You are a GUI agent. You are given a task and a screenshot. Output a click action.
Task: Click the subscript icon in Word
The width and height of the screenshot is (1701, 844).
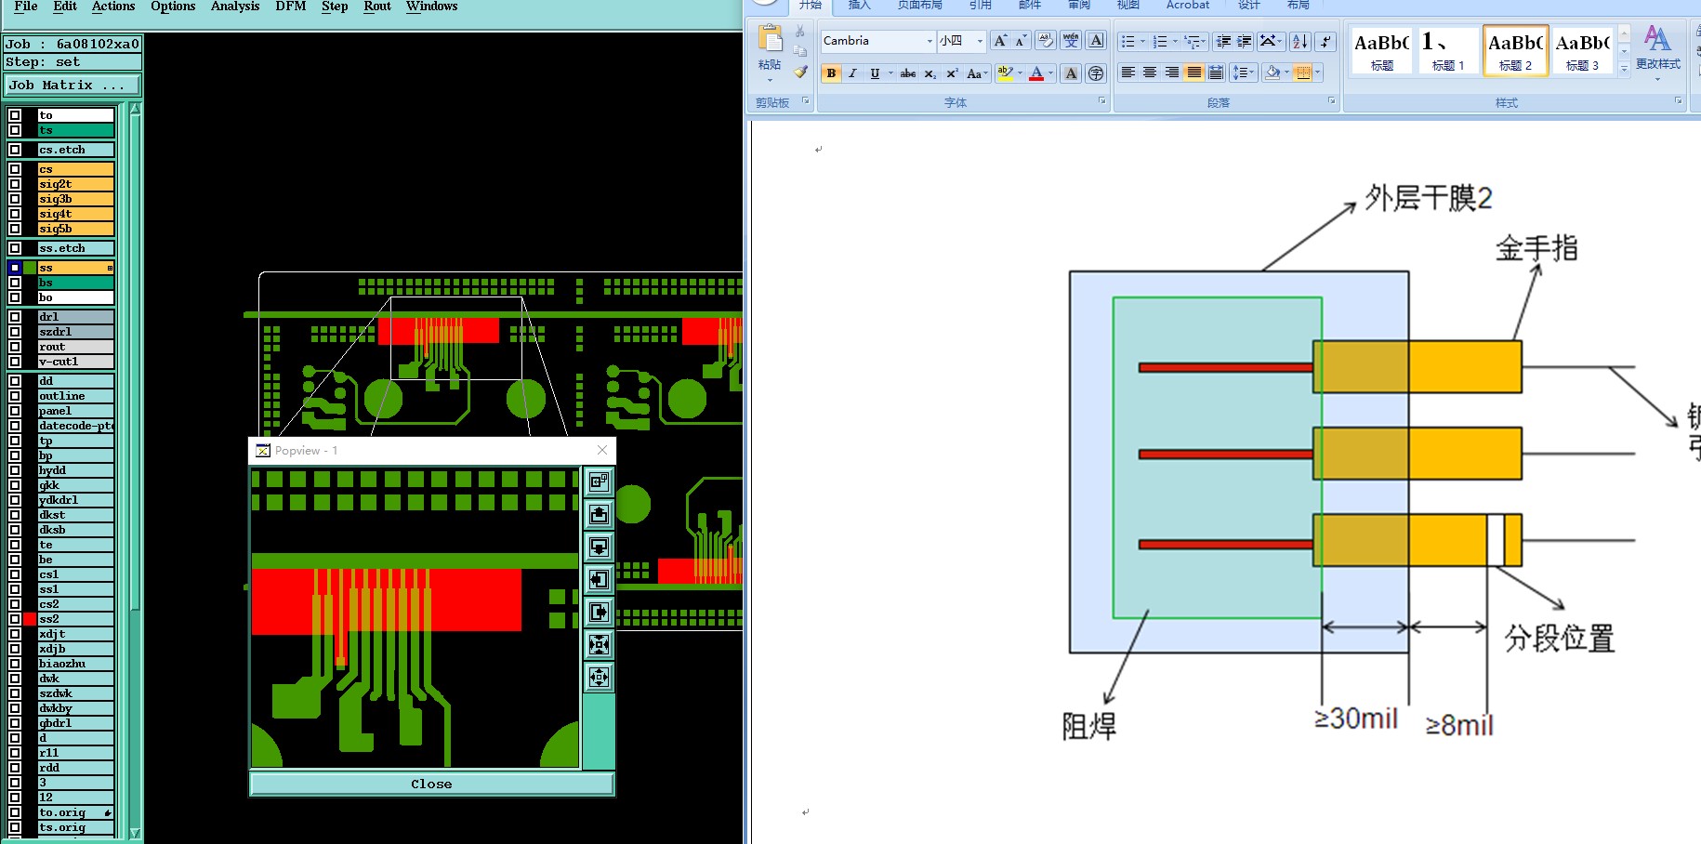(930, 73)
